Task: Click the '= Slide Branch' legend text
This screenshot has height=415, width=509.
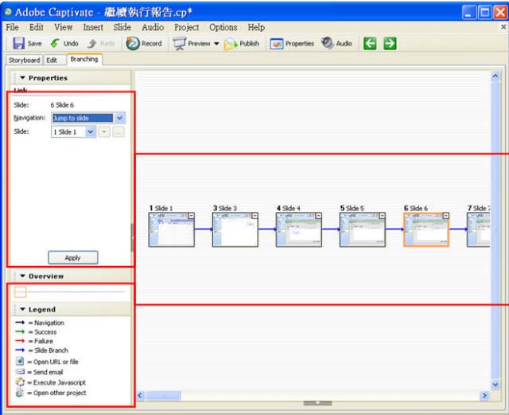Action: (48, 350)
